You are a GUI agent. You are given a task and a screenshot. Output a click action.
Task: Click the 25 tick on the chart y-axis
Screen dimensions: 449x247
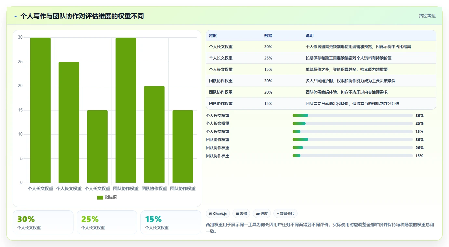pyautogui.click(x=20, y=62)
